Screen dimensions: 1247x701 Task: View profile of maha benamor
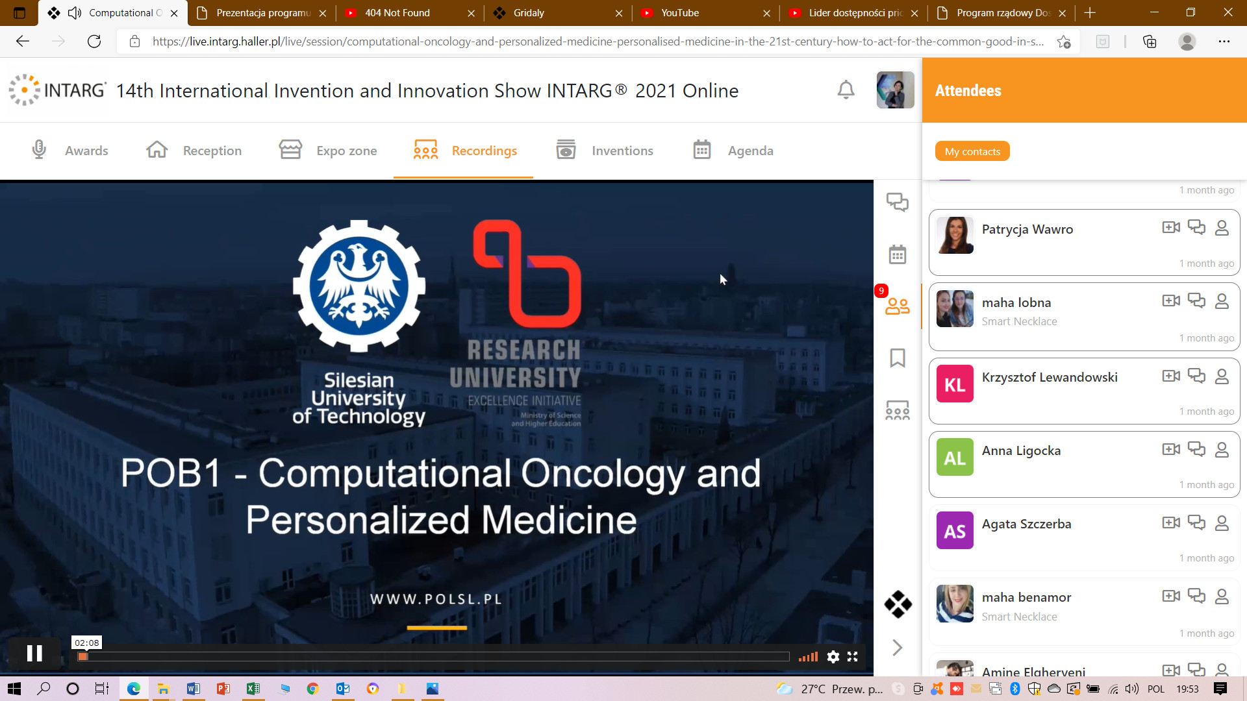click(x=1222, y=596)
